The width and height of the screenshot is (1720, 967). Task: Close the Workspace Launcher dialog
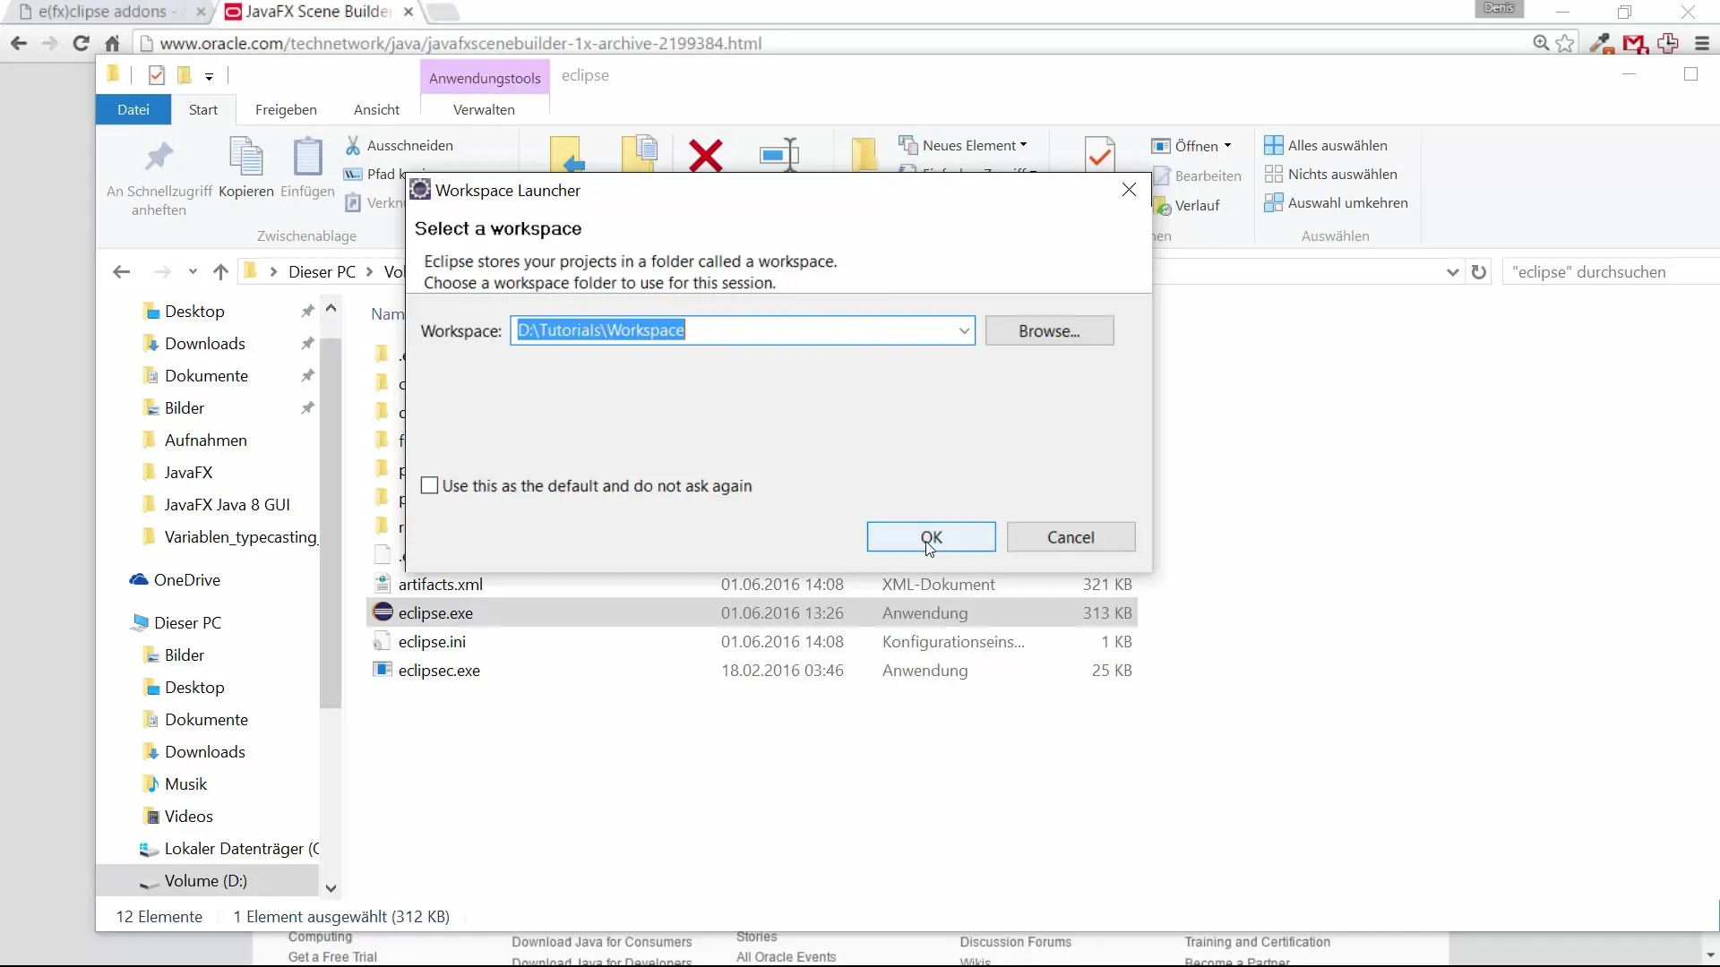pyautogui.click(x=1129, y=190)
